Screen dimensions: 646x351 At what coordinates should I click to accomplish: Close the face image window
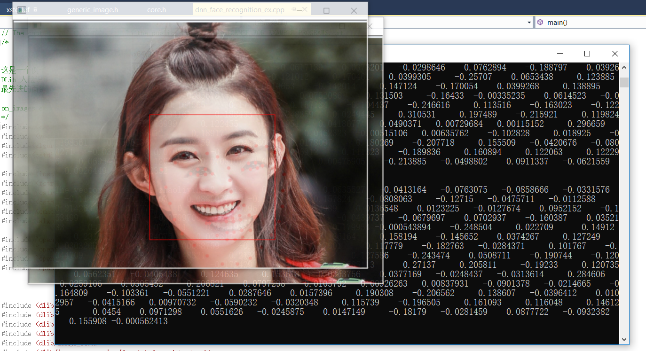point(354,10)
